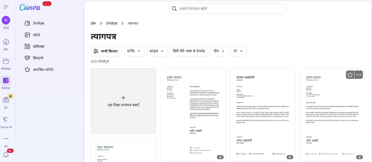Open more options on the third template

pyautogui.click(x=358, y=75)
